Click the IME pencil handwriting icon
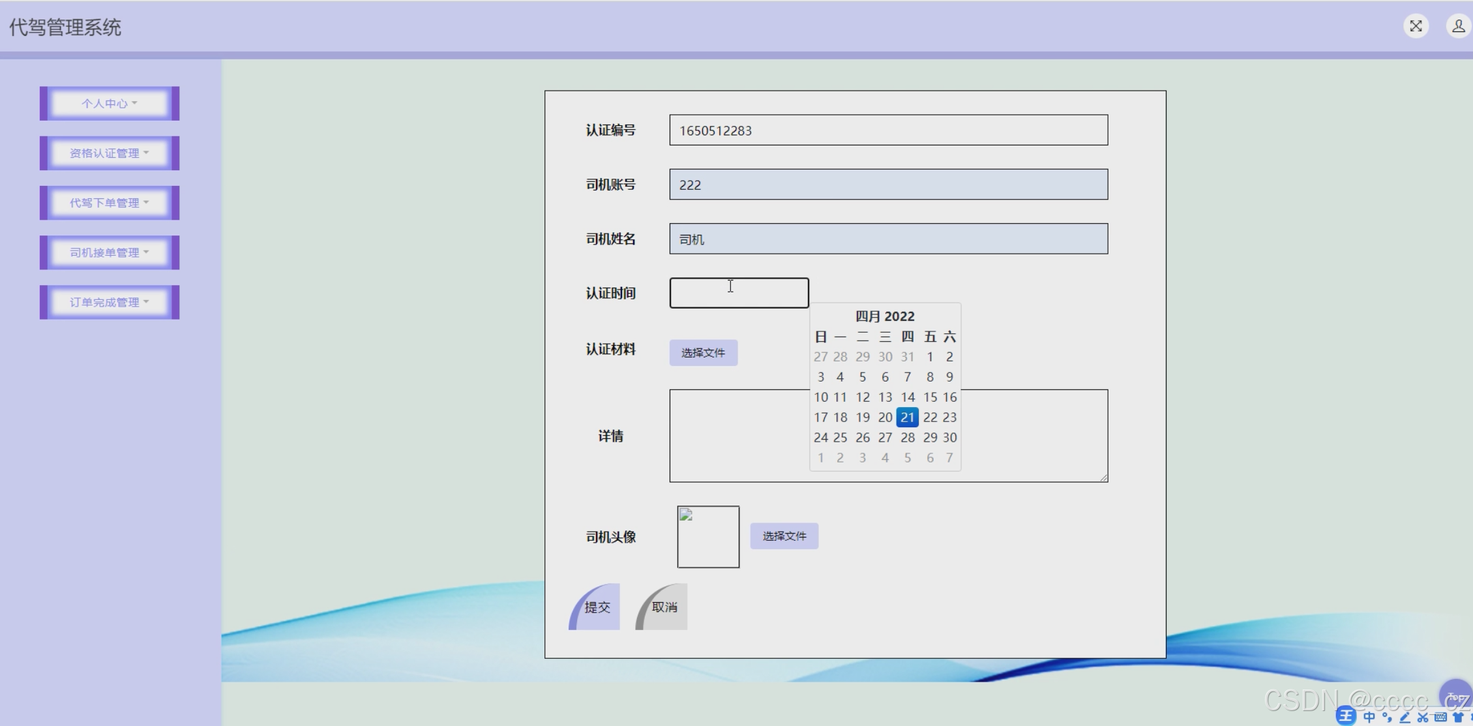Screen dimensions: 1473x726 (x=1405, y=718)
